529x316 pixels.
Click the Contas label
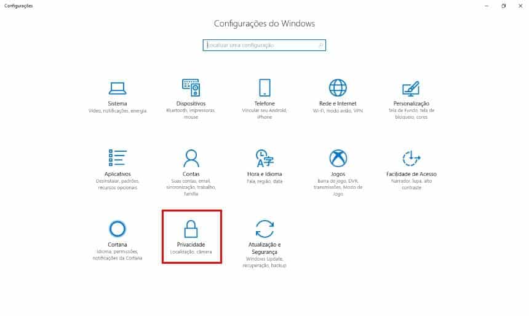tap(191, 174)
